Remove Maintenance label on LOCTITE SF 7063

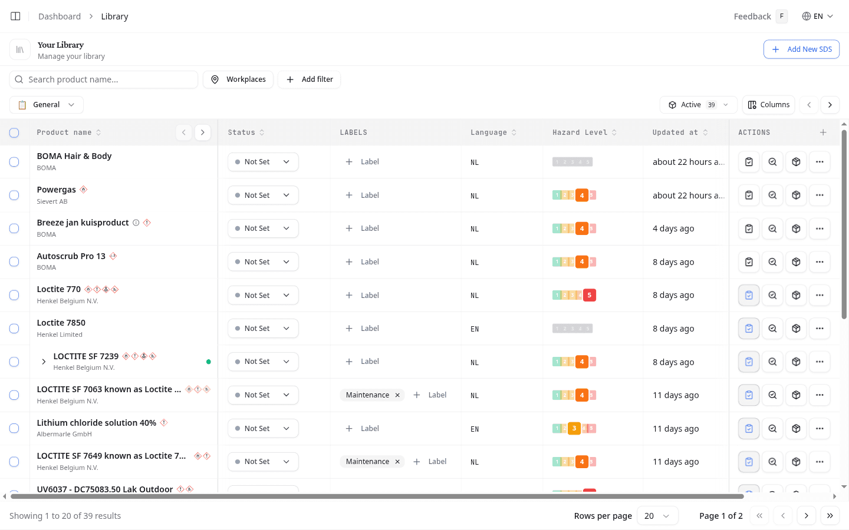[x=397, y=395]
